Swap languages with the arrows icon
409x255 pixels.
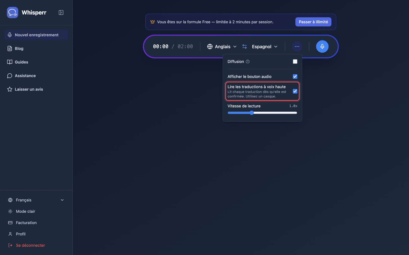click(245, 47)
